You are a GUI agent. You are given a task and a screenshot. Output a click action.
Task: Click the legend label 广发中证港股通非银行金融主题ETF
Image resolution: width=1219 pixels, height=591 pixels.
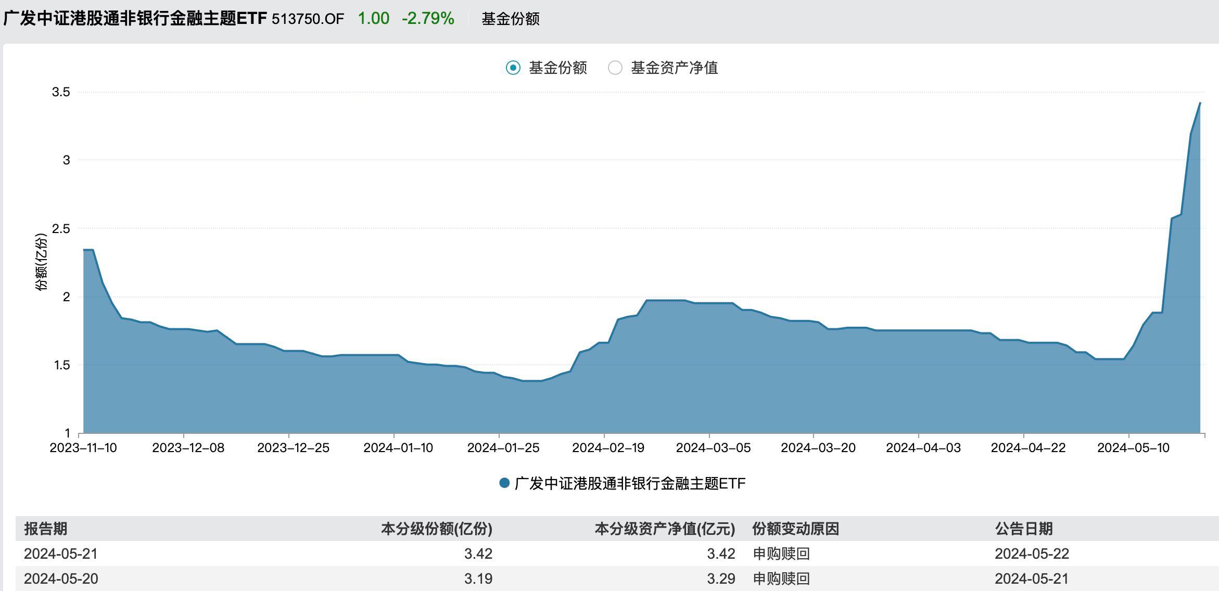click(630, 483)
